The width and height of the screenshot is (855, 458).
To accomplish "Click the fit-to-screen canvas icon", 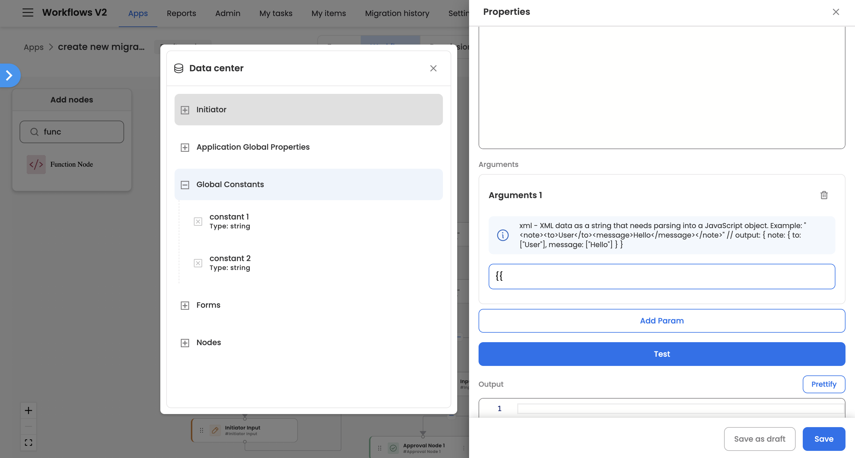I will point(28,442).
